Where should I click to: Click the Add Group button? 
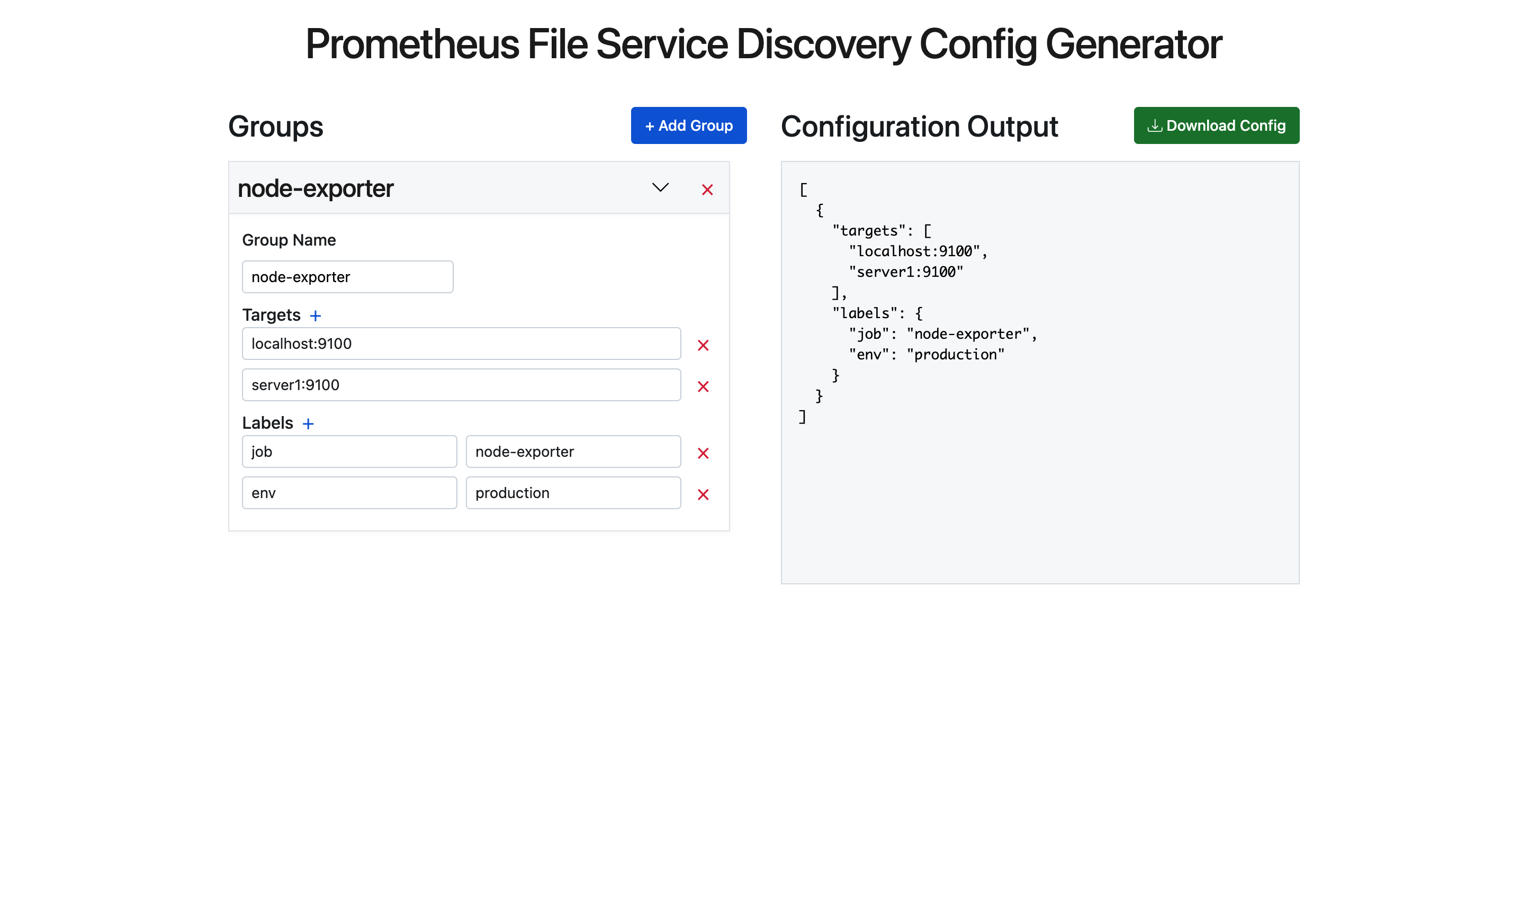[688, 126]
